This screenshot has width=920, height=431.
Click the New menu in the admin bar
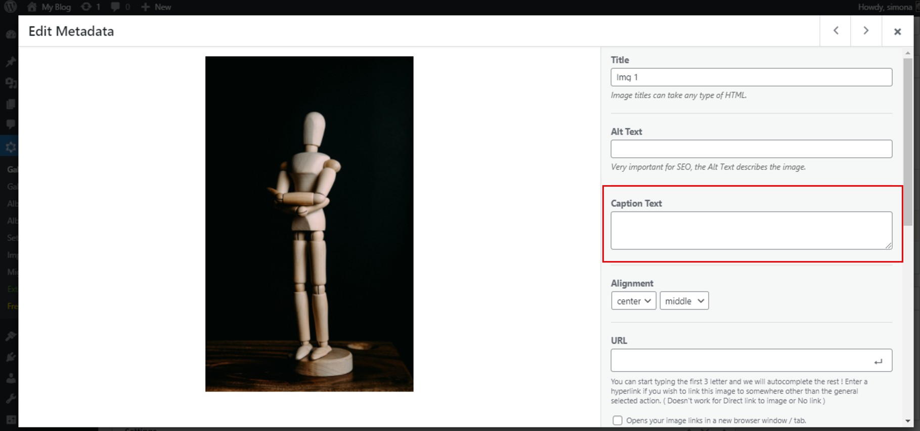(x=156, y=7)
